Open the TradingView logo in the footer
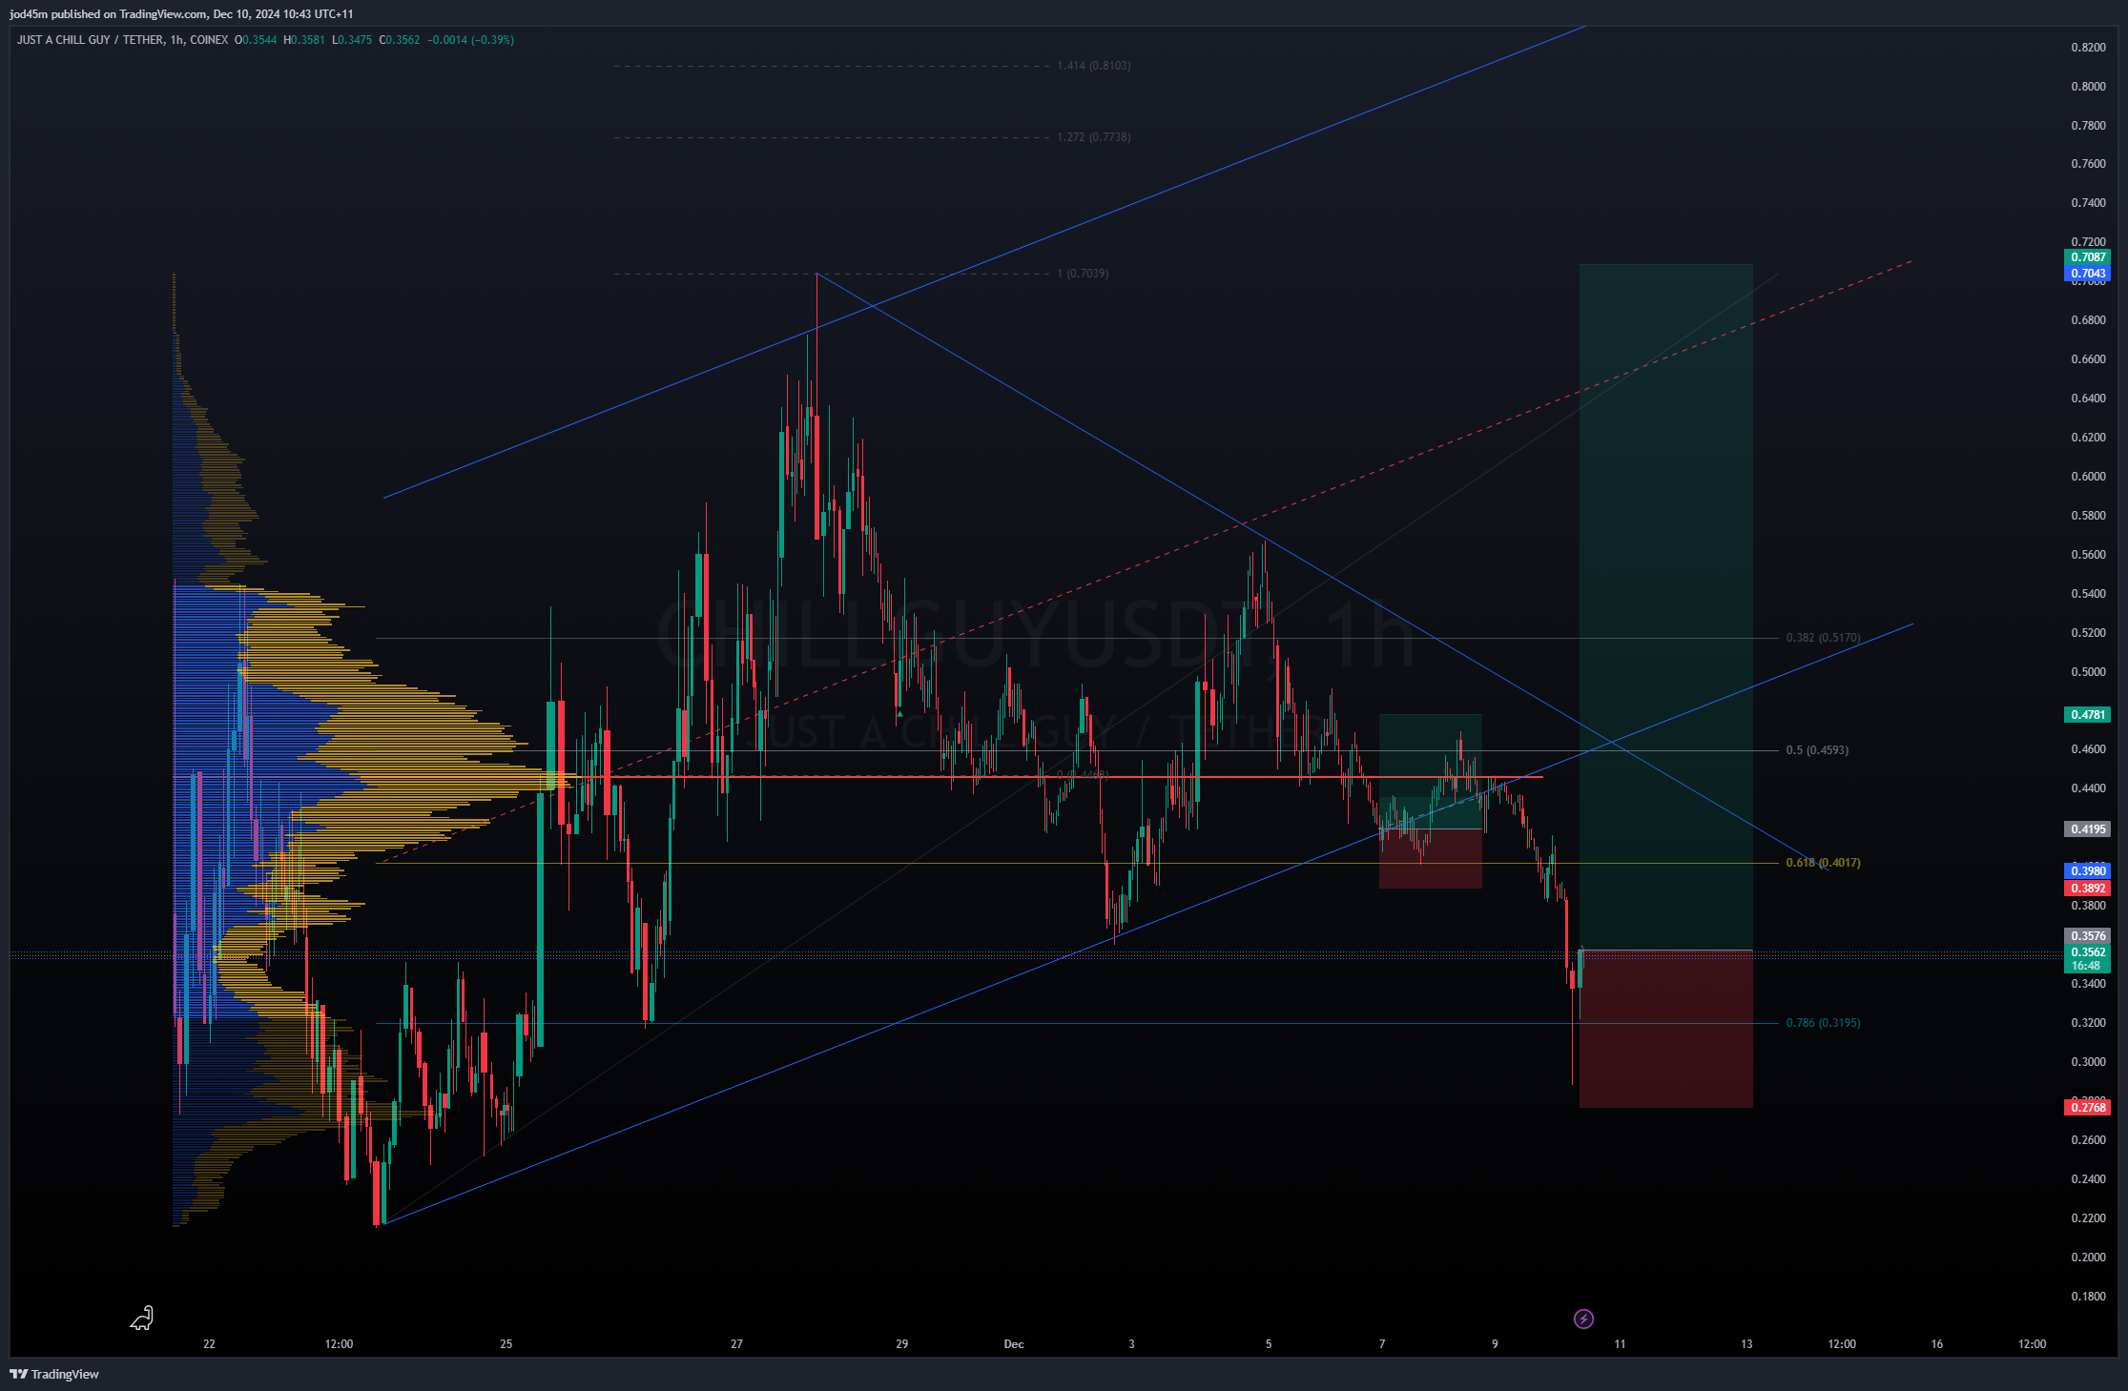 point(54,1374)
